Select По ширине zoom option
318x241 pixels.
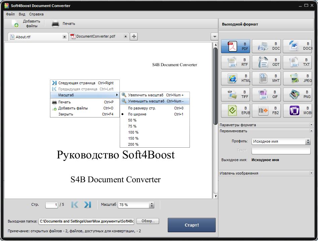tap(155, 114)
